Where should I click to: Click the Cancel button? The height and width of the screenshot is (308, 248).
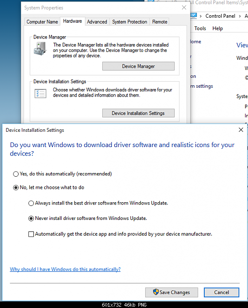(x=222, y=292)
